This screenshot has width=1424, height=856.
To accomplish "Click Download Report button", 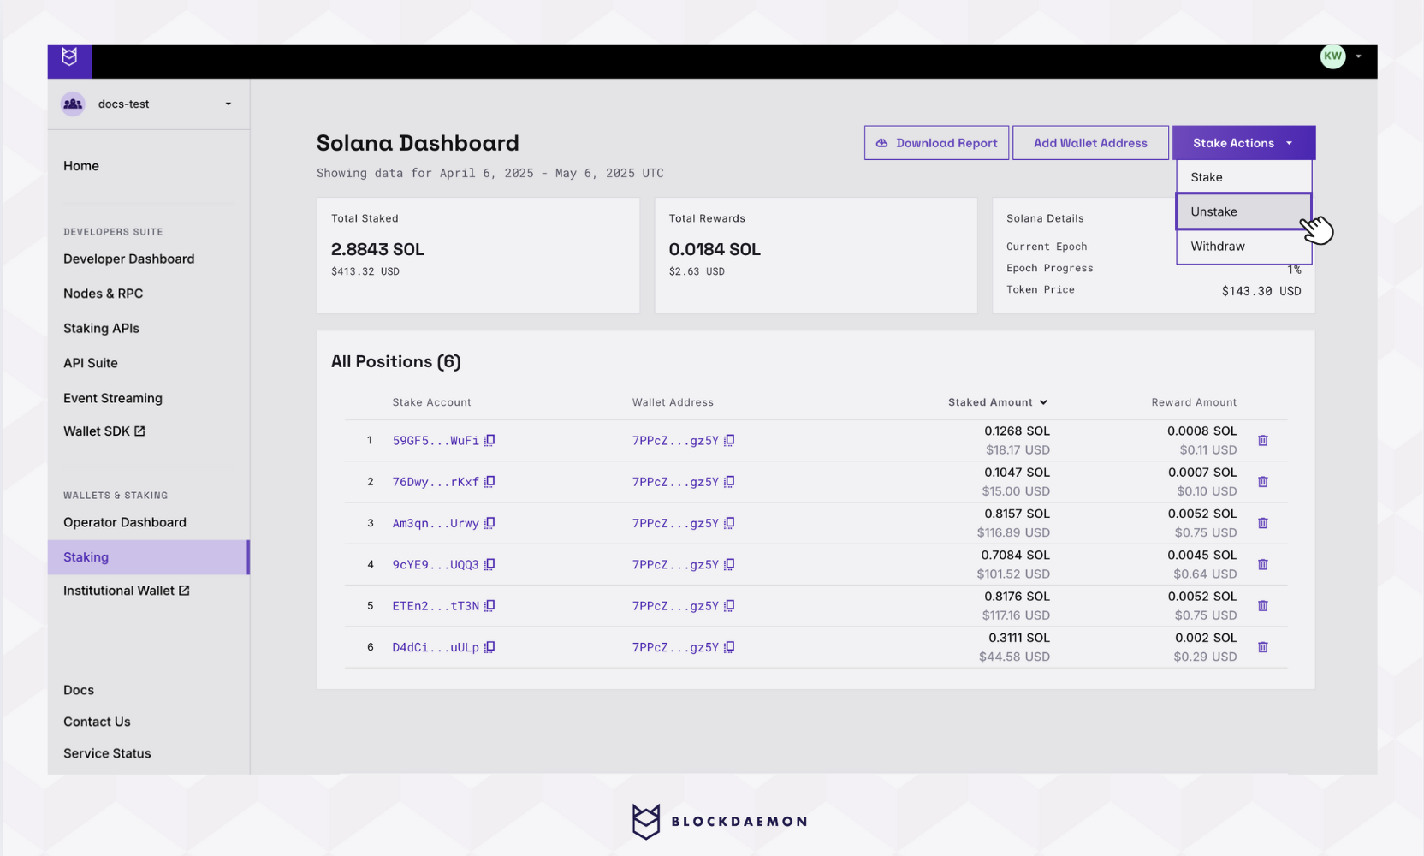I will (x=936, y=143).
